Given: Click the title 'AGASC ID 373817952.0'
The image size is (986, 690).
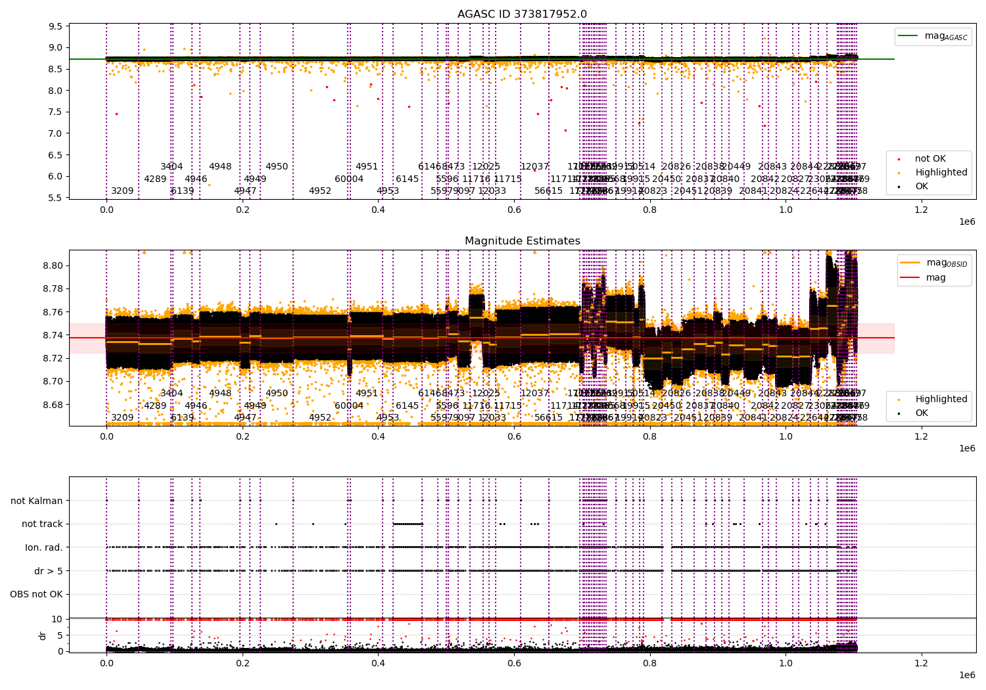Looking at the screenshot, I should click(522, 14).
